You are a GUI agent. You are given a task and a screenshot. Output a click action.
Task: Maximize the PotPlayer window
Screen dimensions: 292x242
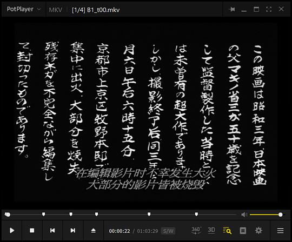pos(256,9)
